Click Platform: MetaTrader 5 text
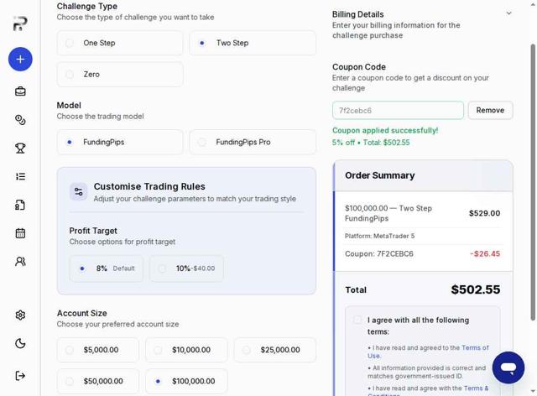This screenshot has height=396, width=537. (379, 236)
